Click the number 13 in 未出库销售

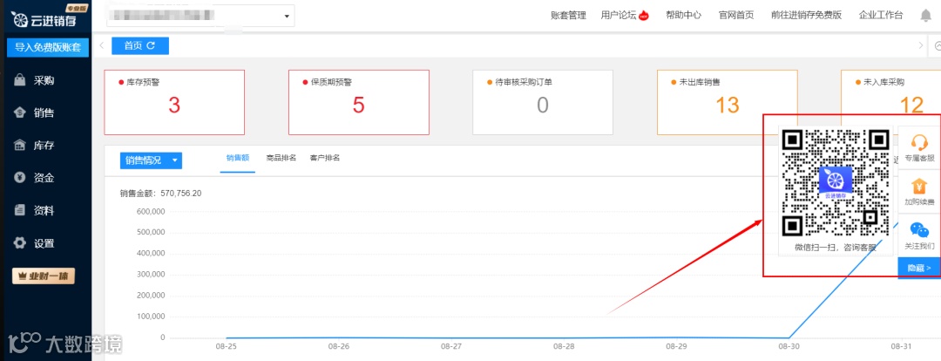[x=728, y=106]
